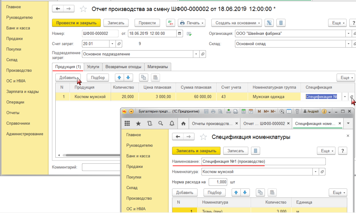Viewport: 356px width, 213px height.
Task: Click Записать button in report toolbar
Action: (116, 23)
